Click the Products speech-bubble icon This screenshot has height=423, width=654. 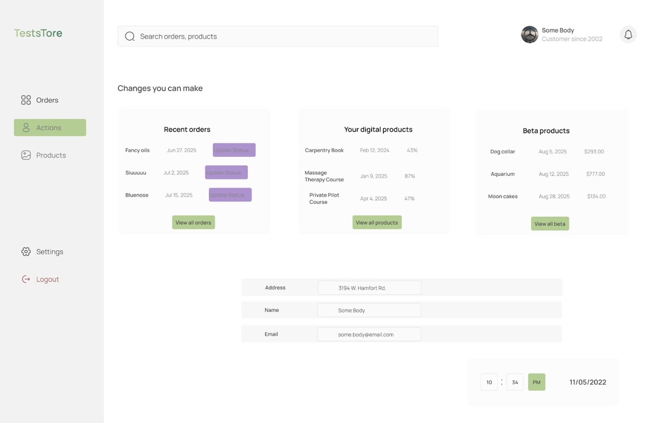coord(26,154)
